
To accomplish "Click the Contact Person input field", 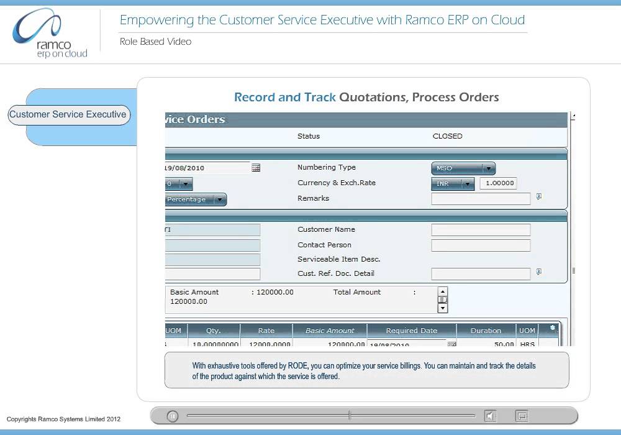I will point(481,245).
